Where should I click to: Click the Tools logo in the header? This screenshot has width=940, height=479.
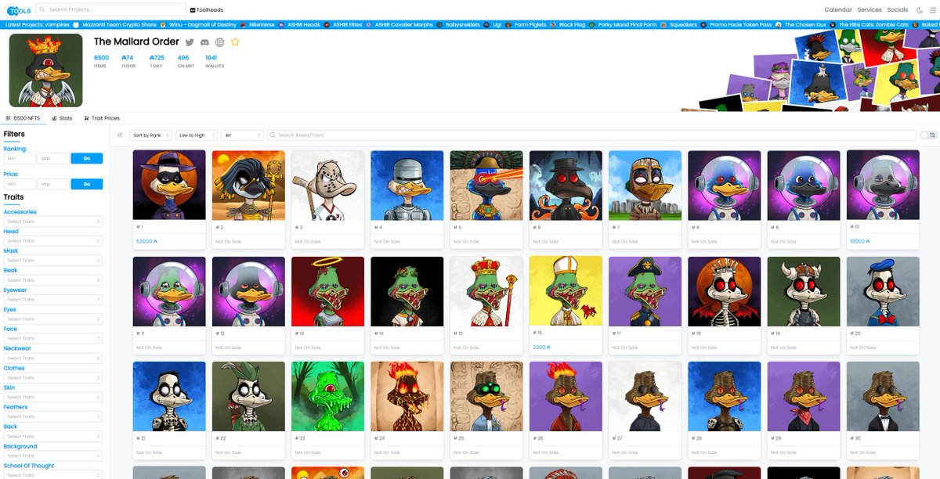click(17, 10)
